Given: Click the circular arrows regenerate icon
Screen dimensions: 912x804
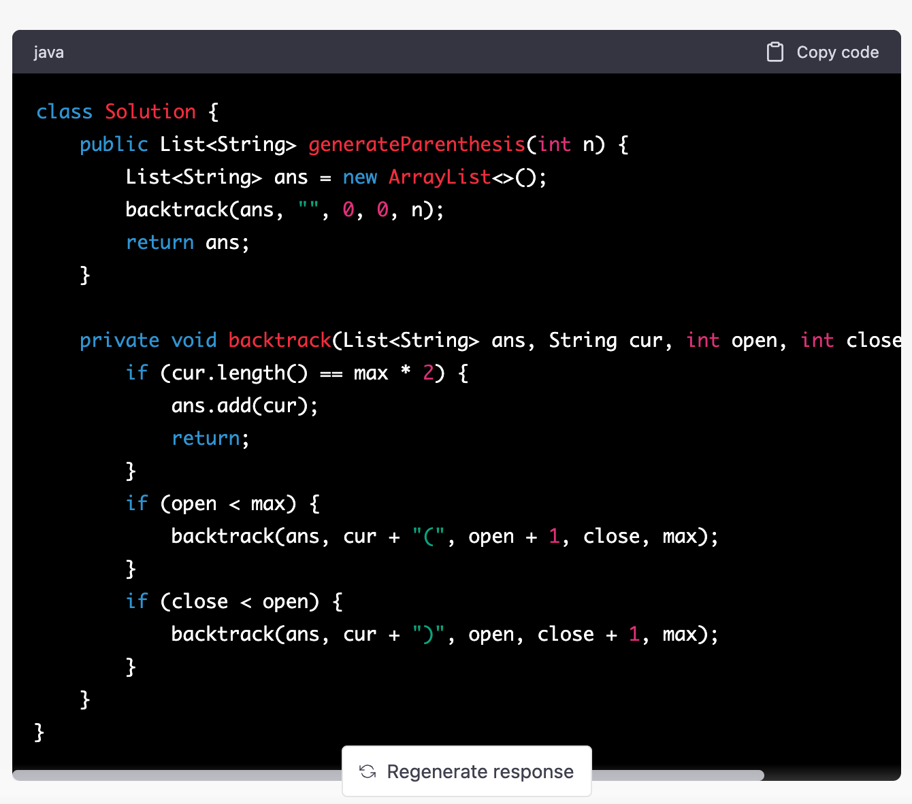Looking at the screenshot, I should pos(368,771).
